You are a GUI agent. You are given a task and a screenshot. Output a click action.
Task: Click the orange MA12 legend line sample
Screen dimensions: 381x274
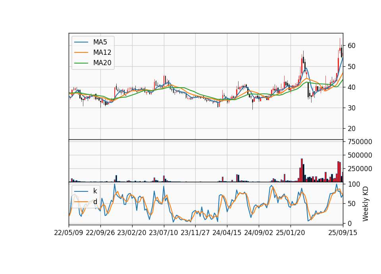tap(81, 52)
